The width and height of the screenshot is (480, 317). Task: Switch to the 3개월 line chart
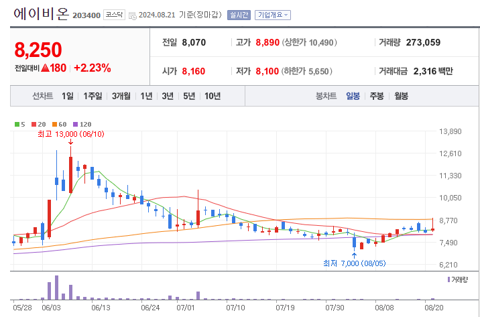(x=121, y=96)
